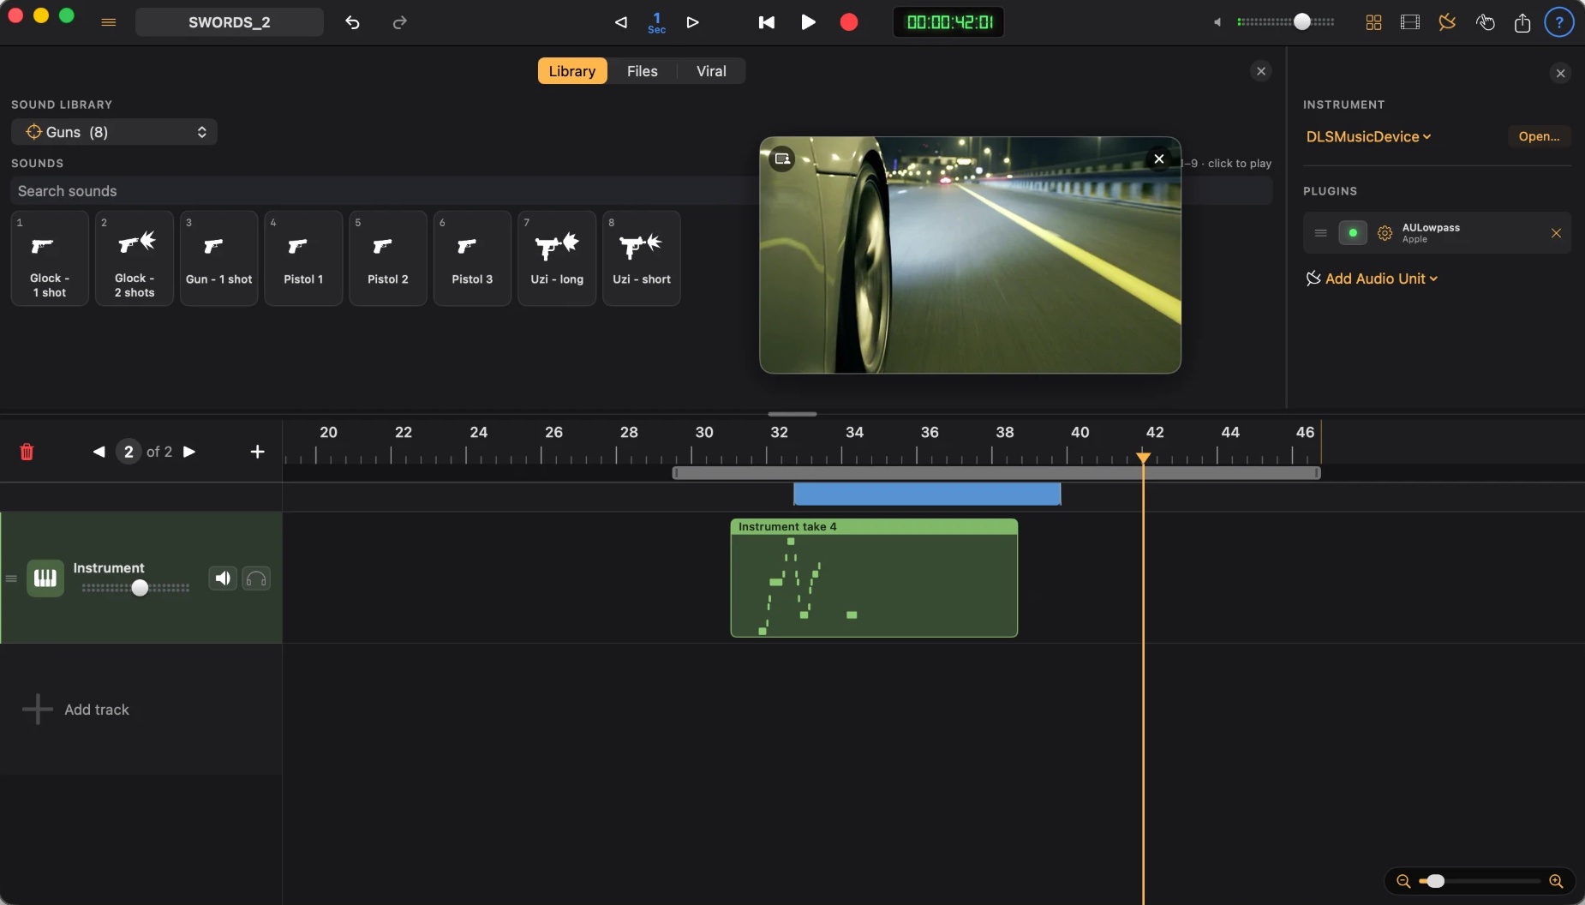1585x905 pixels.
Task: Go to previous page of 2 of 2
Action: click(99, 452)
